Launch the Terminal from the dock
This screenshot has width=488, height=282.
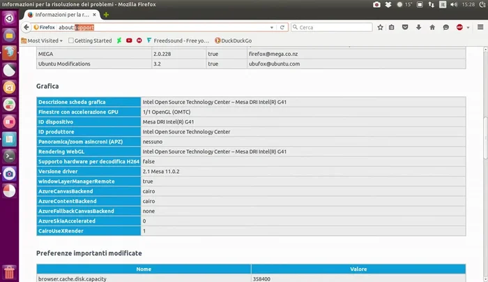pos(9,156)
